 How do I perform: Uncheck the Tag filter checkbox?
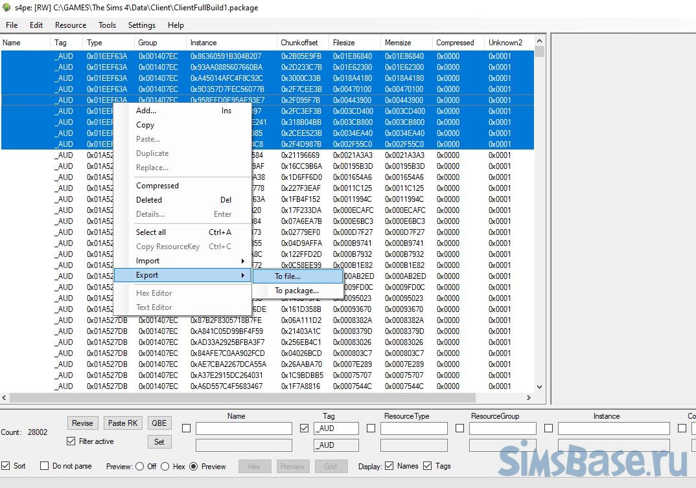pos(305,428)
